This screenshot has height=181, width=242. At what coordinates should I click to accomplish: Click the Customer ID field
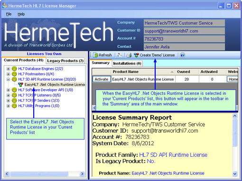pyautogui.click(x=184, y=31)
